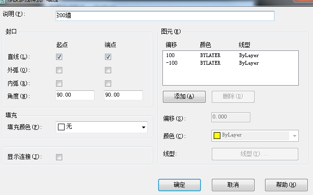Select the element row with offset -100

tap(212, 63)
